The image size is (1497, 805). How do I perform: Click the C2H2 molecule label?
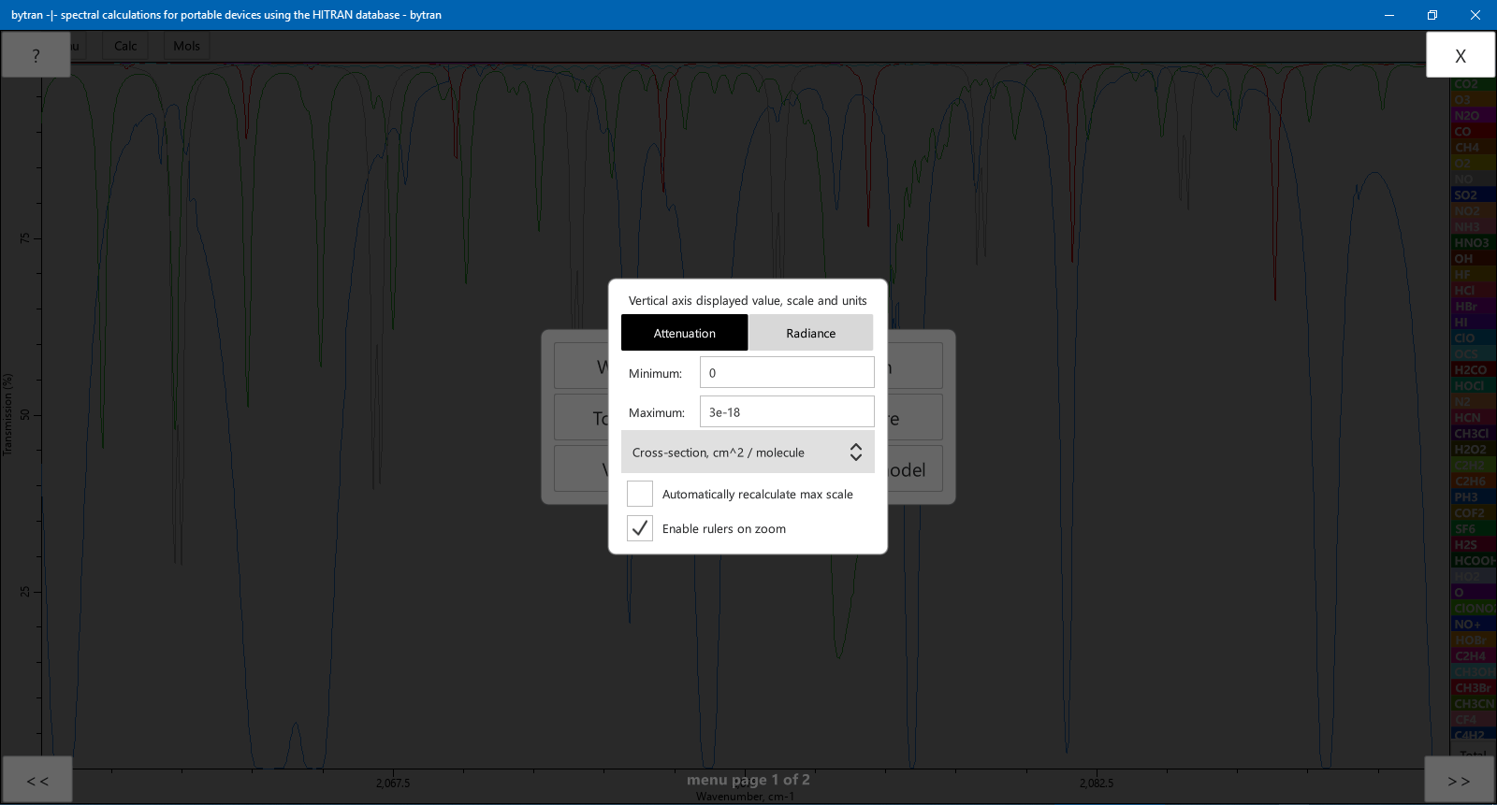1473,466
